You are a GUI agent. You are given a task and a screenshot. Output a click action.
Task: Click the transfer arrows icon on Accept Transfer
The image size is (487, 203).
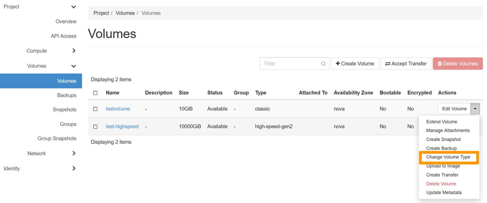(x=388, y=63)
